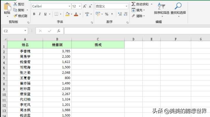Apply fill color with the paint bucket

point(67,14)
